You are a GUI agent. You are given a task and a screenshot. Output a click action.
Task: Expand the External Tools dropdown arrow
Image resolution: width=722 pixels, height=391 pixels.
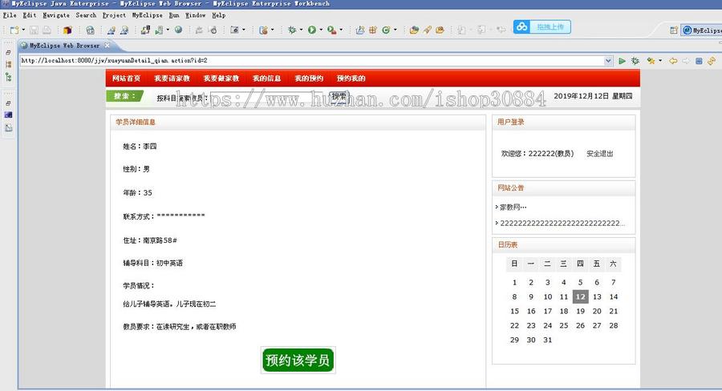click(x=341, y=30)
